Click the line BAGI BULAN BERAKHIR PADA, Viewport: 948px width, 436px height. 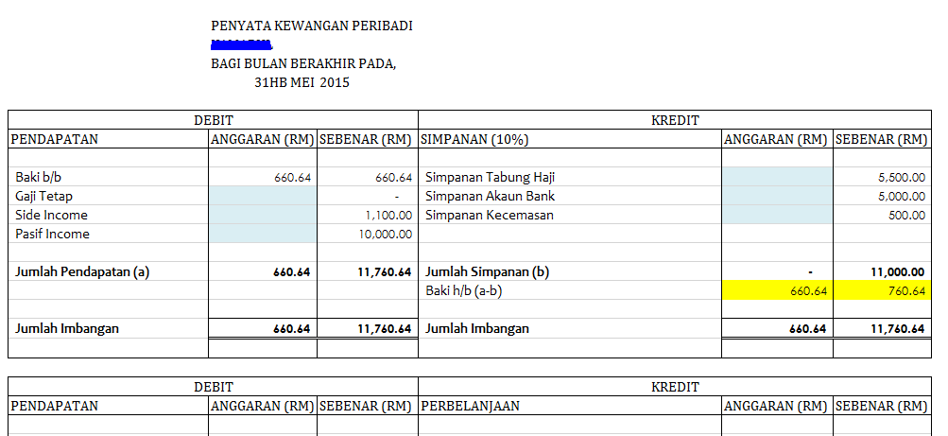(x=303, y=63)
